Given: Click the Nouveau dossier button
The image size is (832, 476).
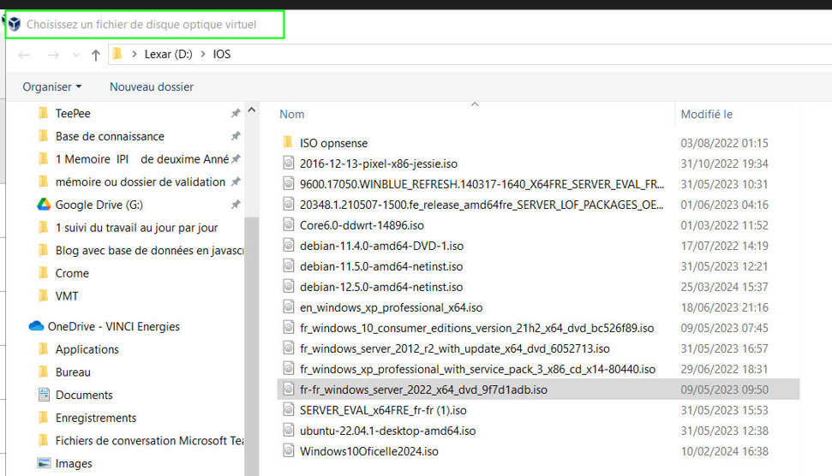Looking at the screenshot, I should point(151,86).
